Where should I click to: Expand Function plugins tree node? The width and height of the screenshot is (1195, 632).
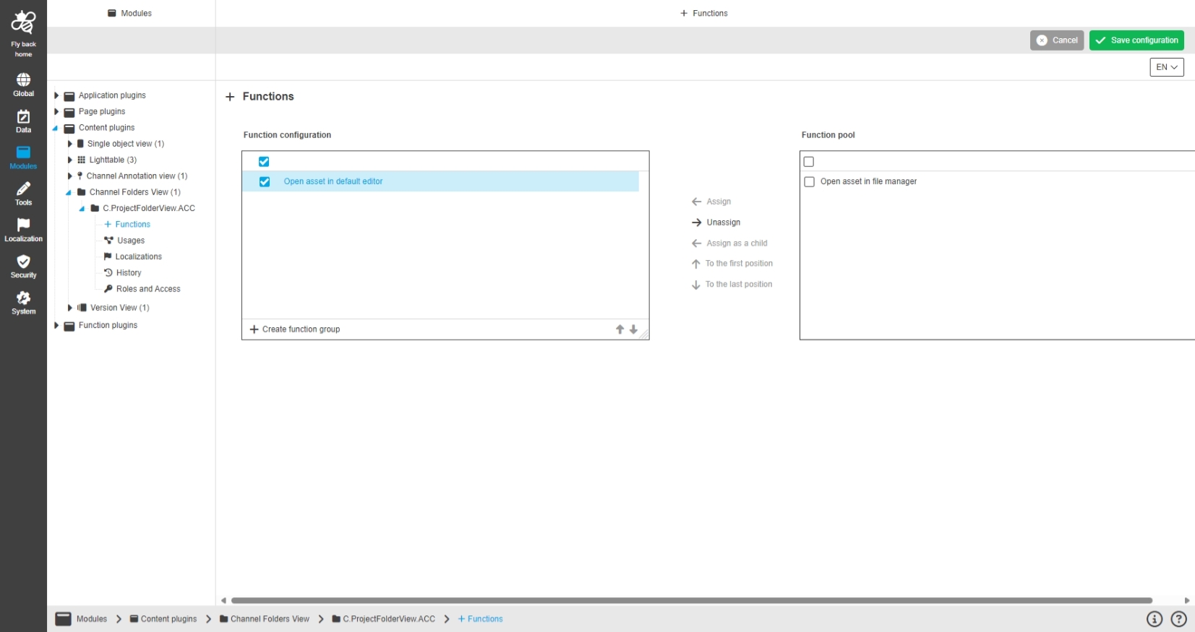pyautogui.click(x=56, y=325)
